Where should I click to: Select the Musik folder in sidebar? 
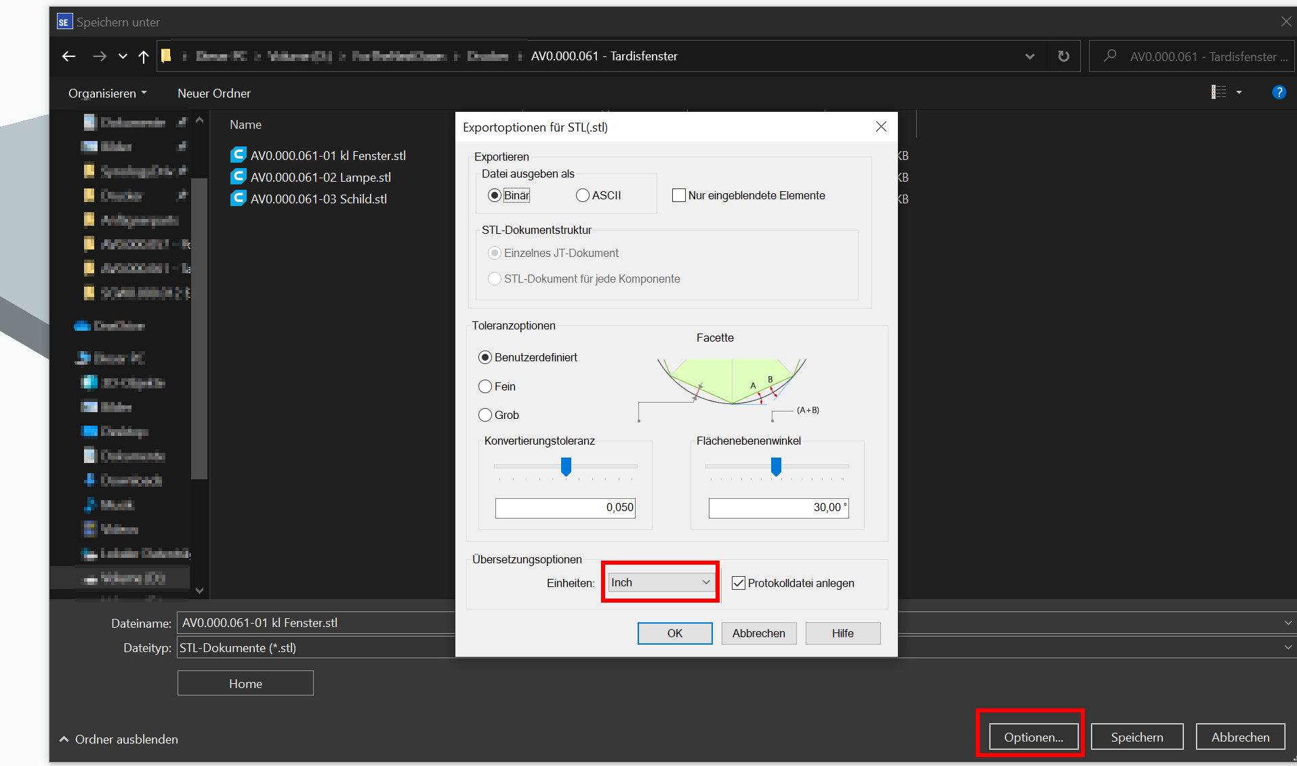[108, 504]
